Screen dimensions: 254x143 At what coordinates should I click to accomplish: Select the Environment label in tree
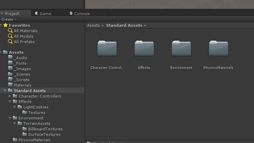tap(31, 118)
